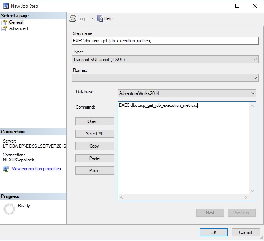
Task: Click the connection name NEXUS\epollack
Action: pos(18,160)
